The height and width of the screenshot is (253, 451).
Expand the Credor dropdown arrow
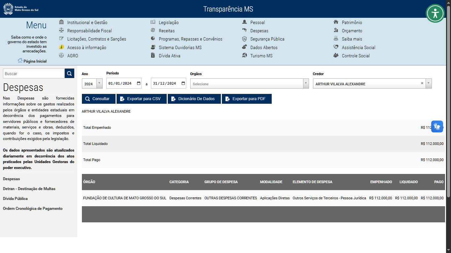429,84
